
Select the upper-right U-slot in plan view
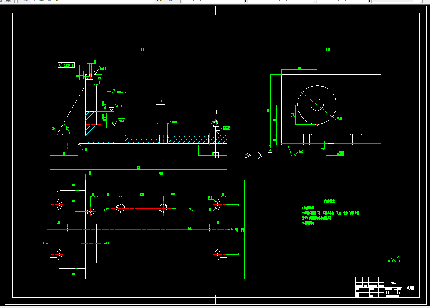click(x=220, y=204)
